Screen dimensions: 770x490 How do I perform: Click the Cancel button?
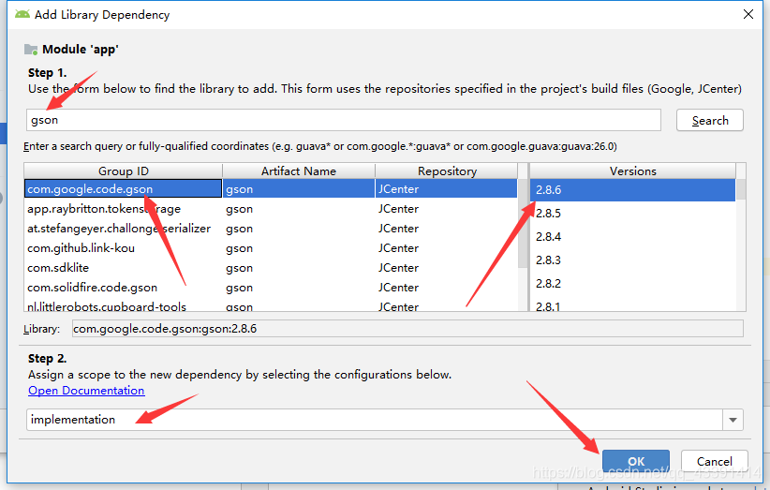715,461
